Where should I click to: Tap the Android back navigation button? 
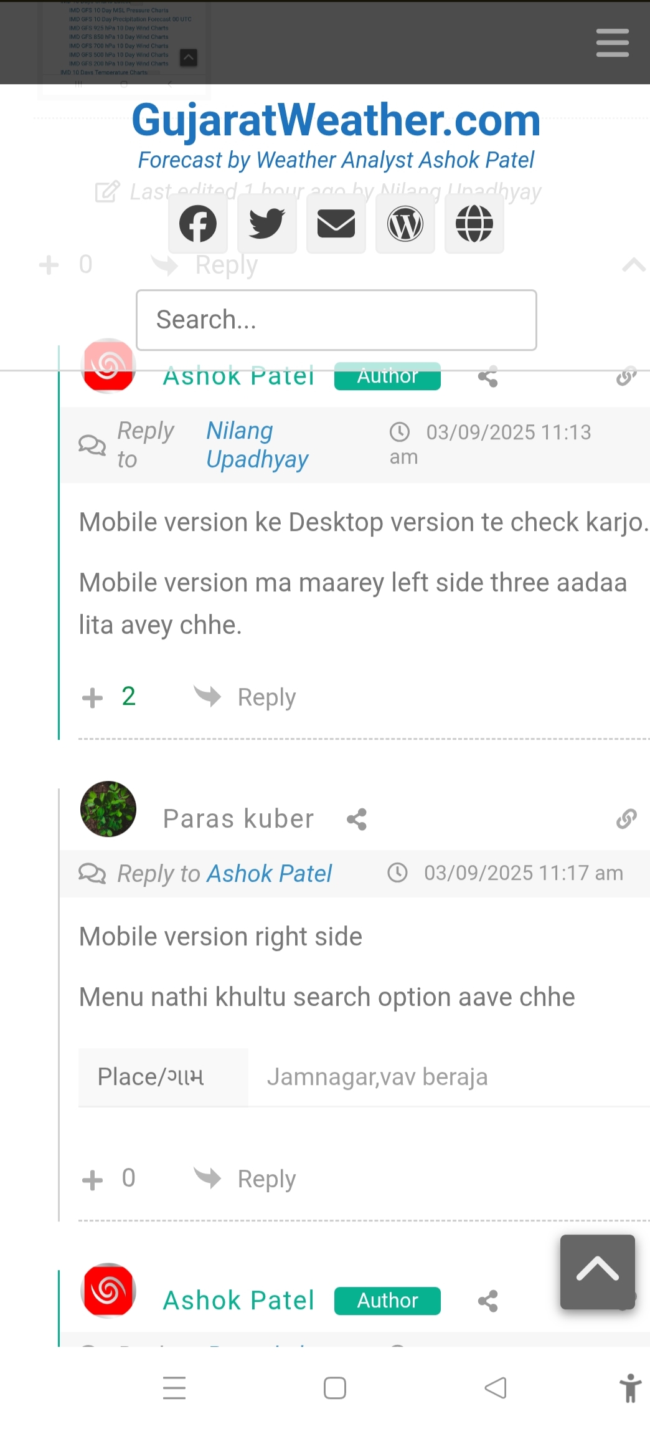(x=496, y=1388)
